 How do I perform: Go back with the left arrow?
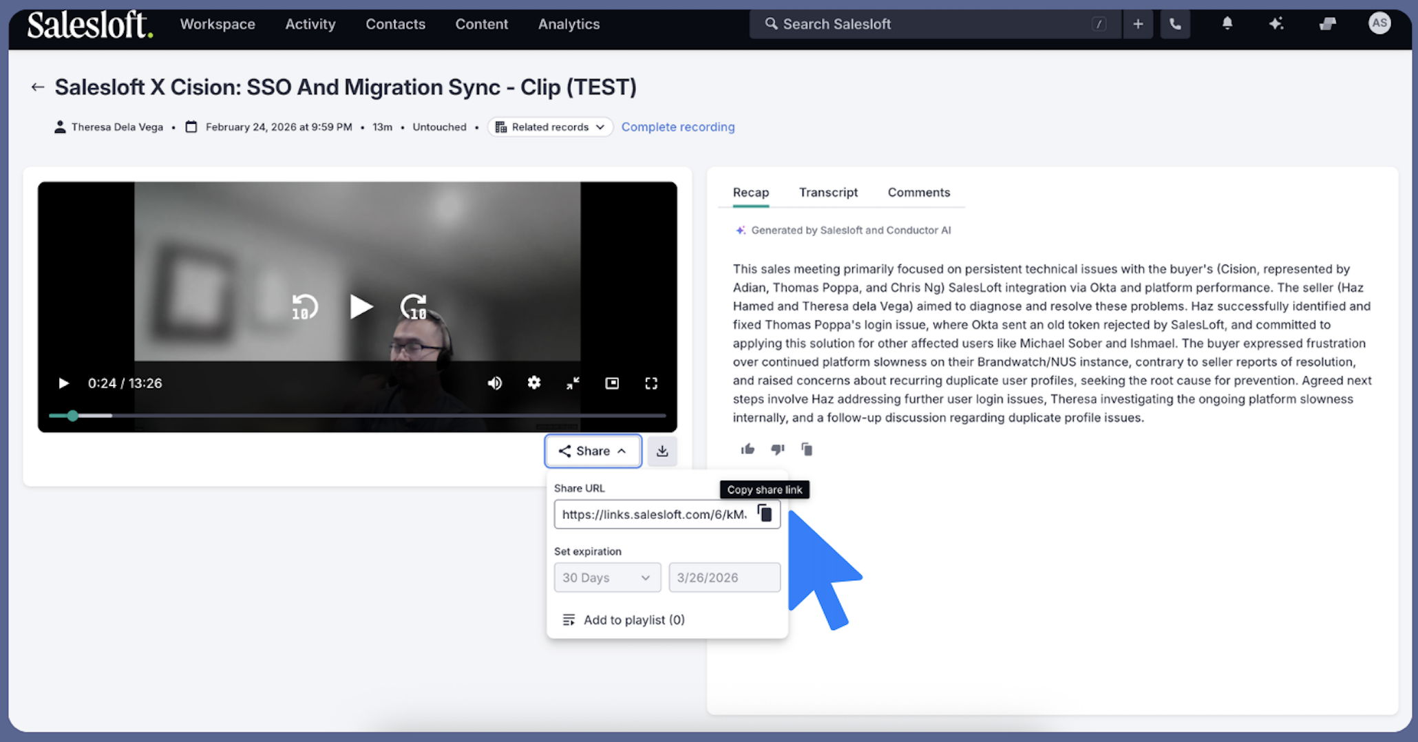click(37, 87)
